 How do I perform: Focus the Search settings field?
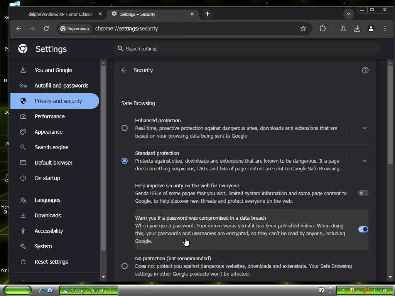(247, 49)
